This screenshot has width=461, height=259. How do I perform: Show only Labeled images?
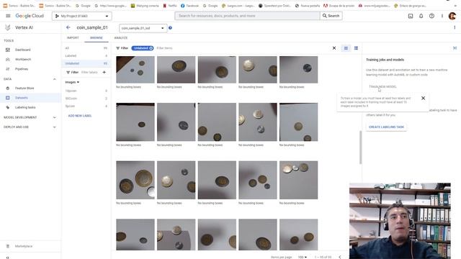click(x=86, y=56)
